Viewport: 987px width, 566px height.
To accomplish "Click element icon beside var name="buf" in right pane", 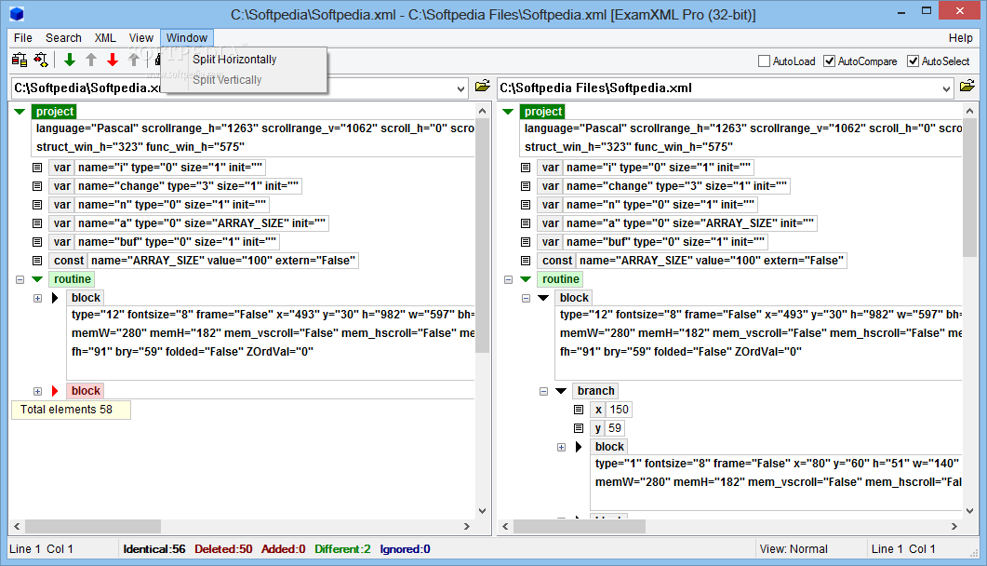I will point(526,242).
